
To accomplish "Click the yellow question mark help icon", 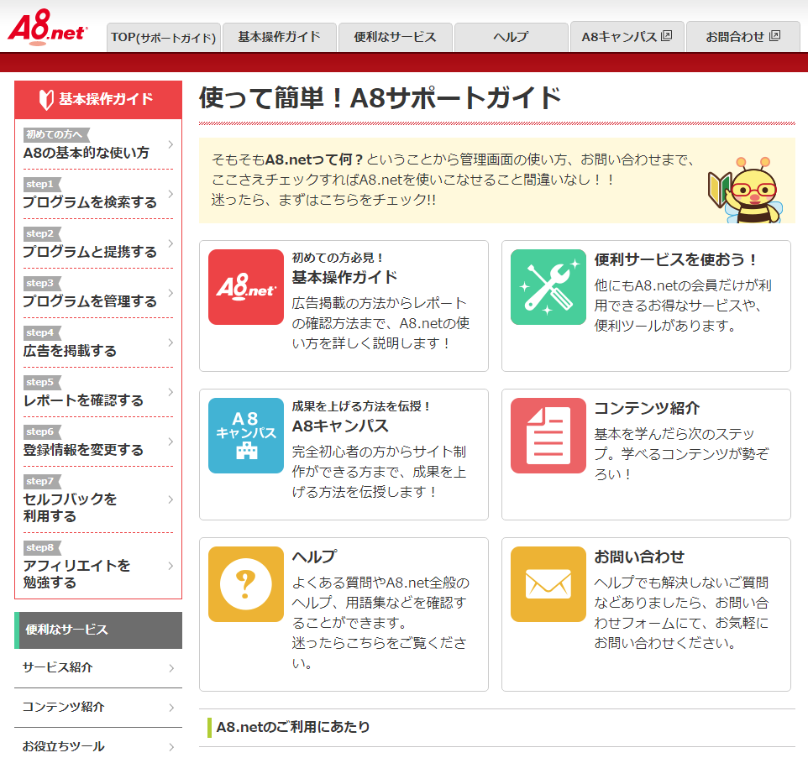I will (246, 584).
